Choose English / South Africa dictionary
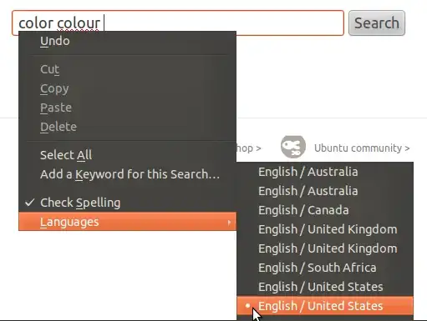Image resolution: width=427 pixels, height=321 pixels. (x=325, y=268)
